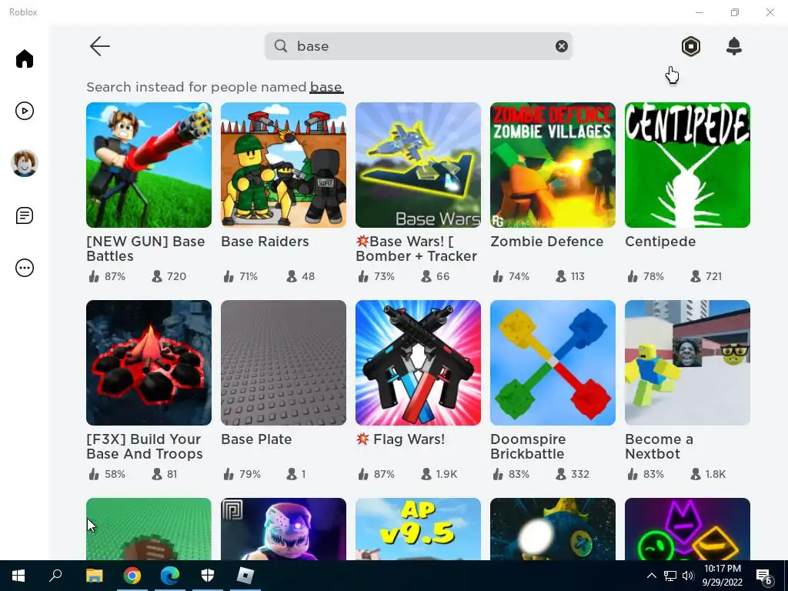
Task: Open the Flag Wars game thumbnail
Action: [418, 363]
